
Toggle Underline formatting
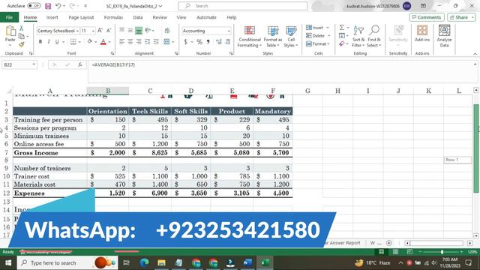click(x=57, y=42)
